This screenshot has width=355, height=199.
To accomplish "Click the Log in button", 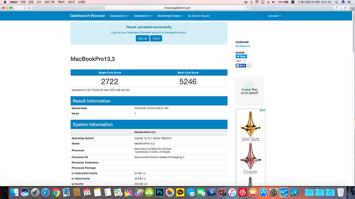I will point(156,38).
